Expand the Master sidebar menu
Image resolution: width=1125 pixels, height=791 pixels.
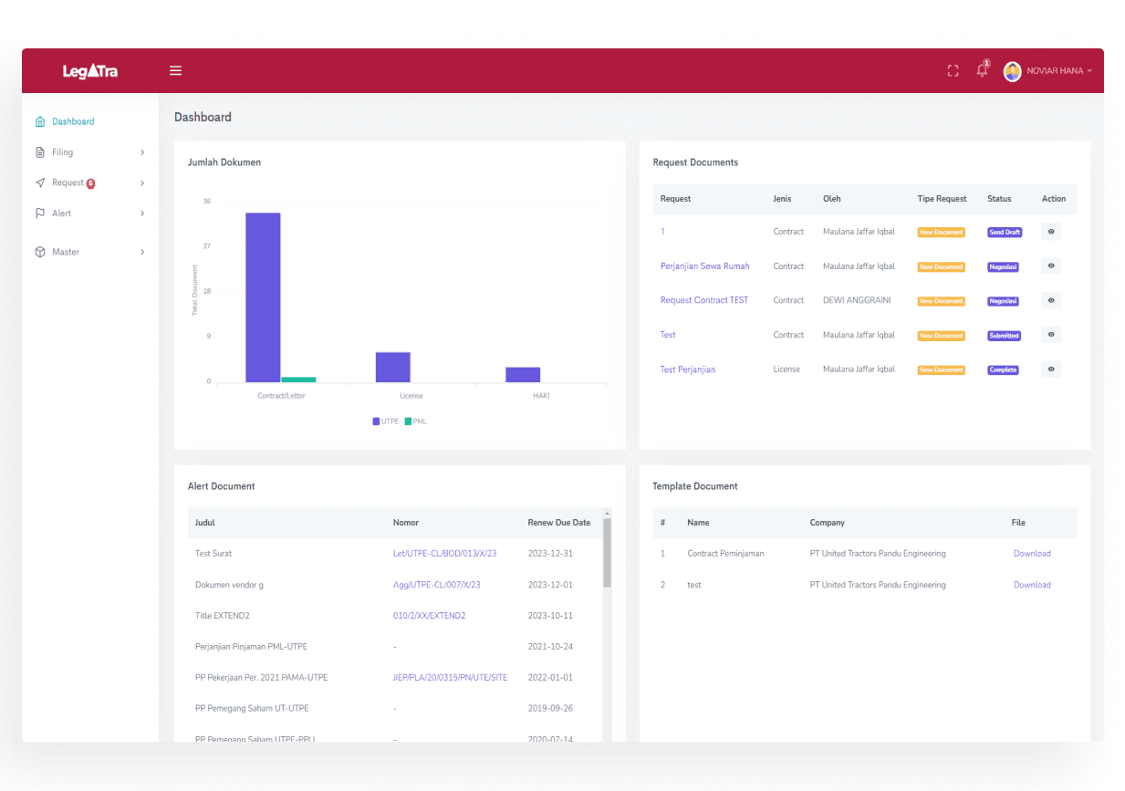[x=89, y=252]
